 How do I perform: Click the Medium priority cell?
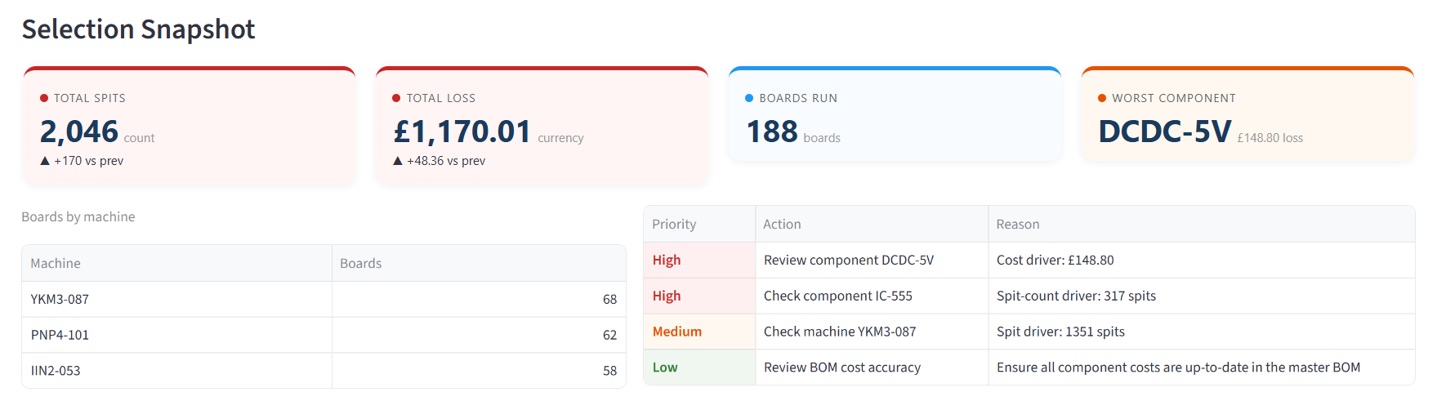[x=699, y=332]
